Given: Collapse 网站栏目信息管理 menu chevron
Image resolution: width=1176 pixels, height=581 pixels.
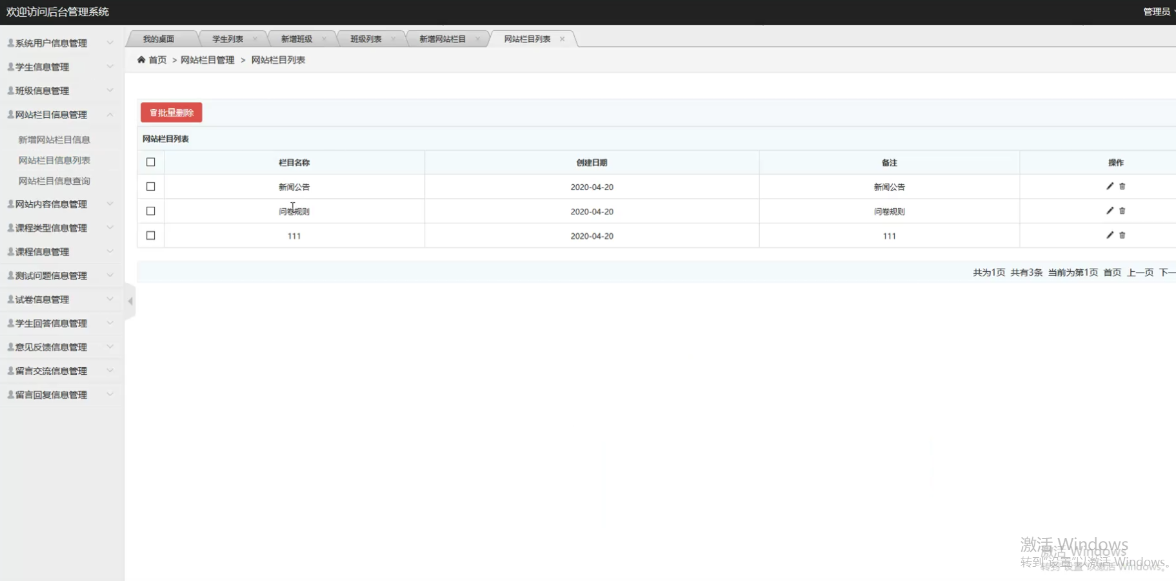Looking at the screenshot, I should click(x=110, y=114).
